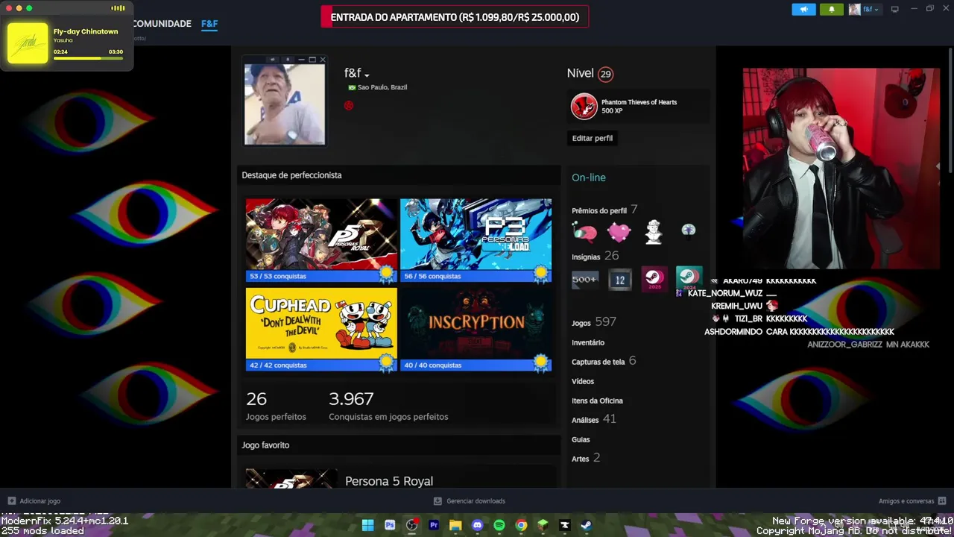954x537 pixels.
Task: Open CurseForge from the taskbar
Action: [x=565, y=525]
